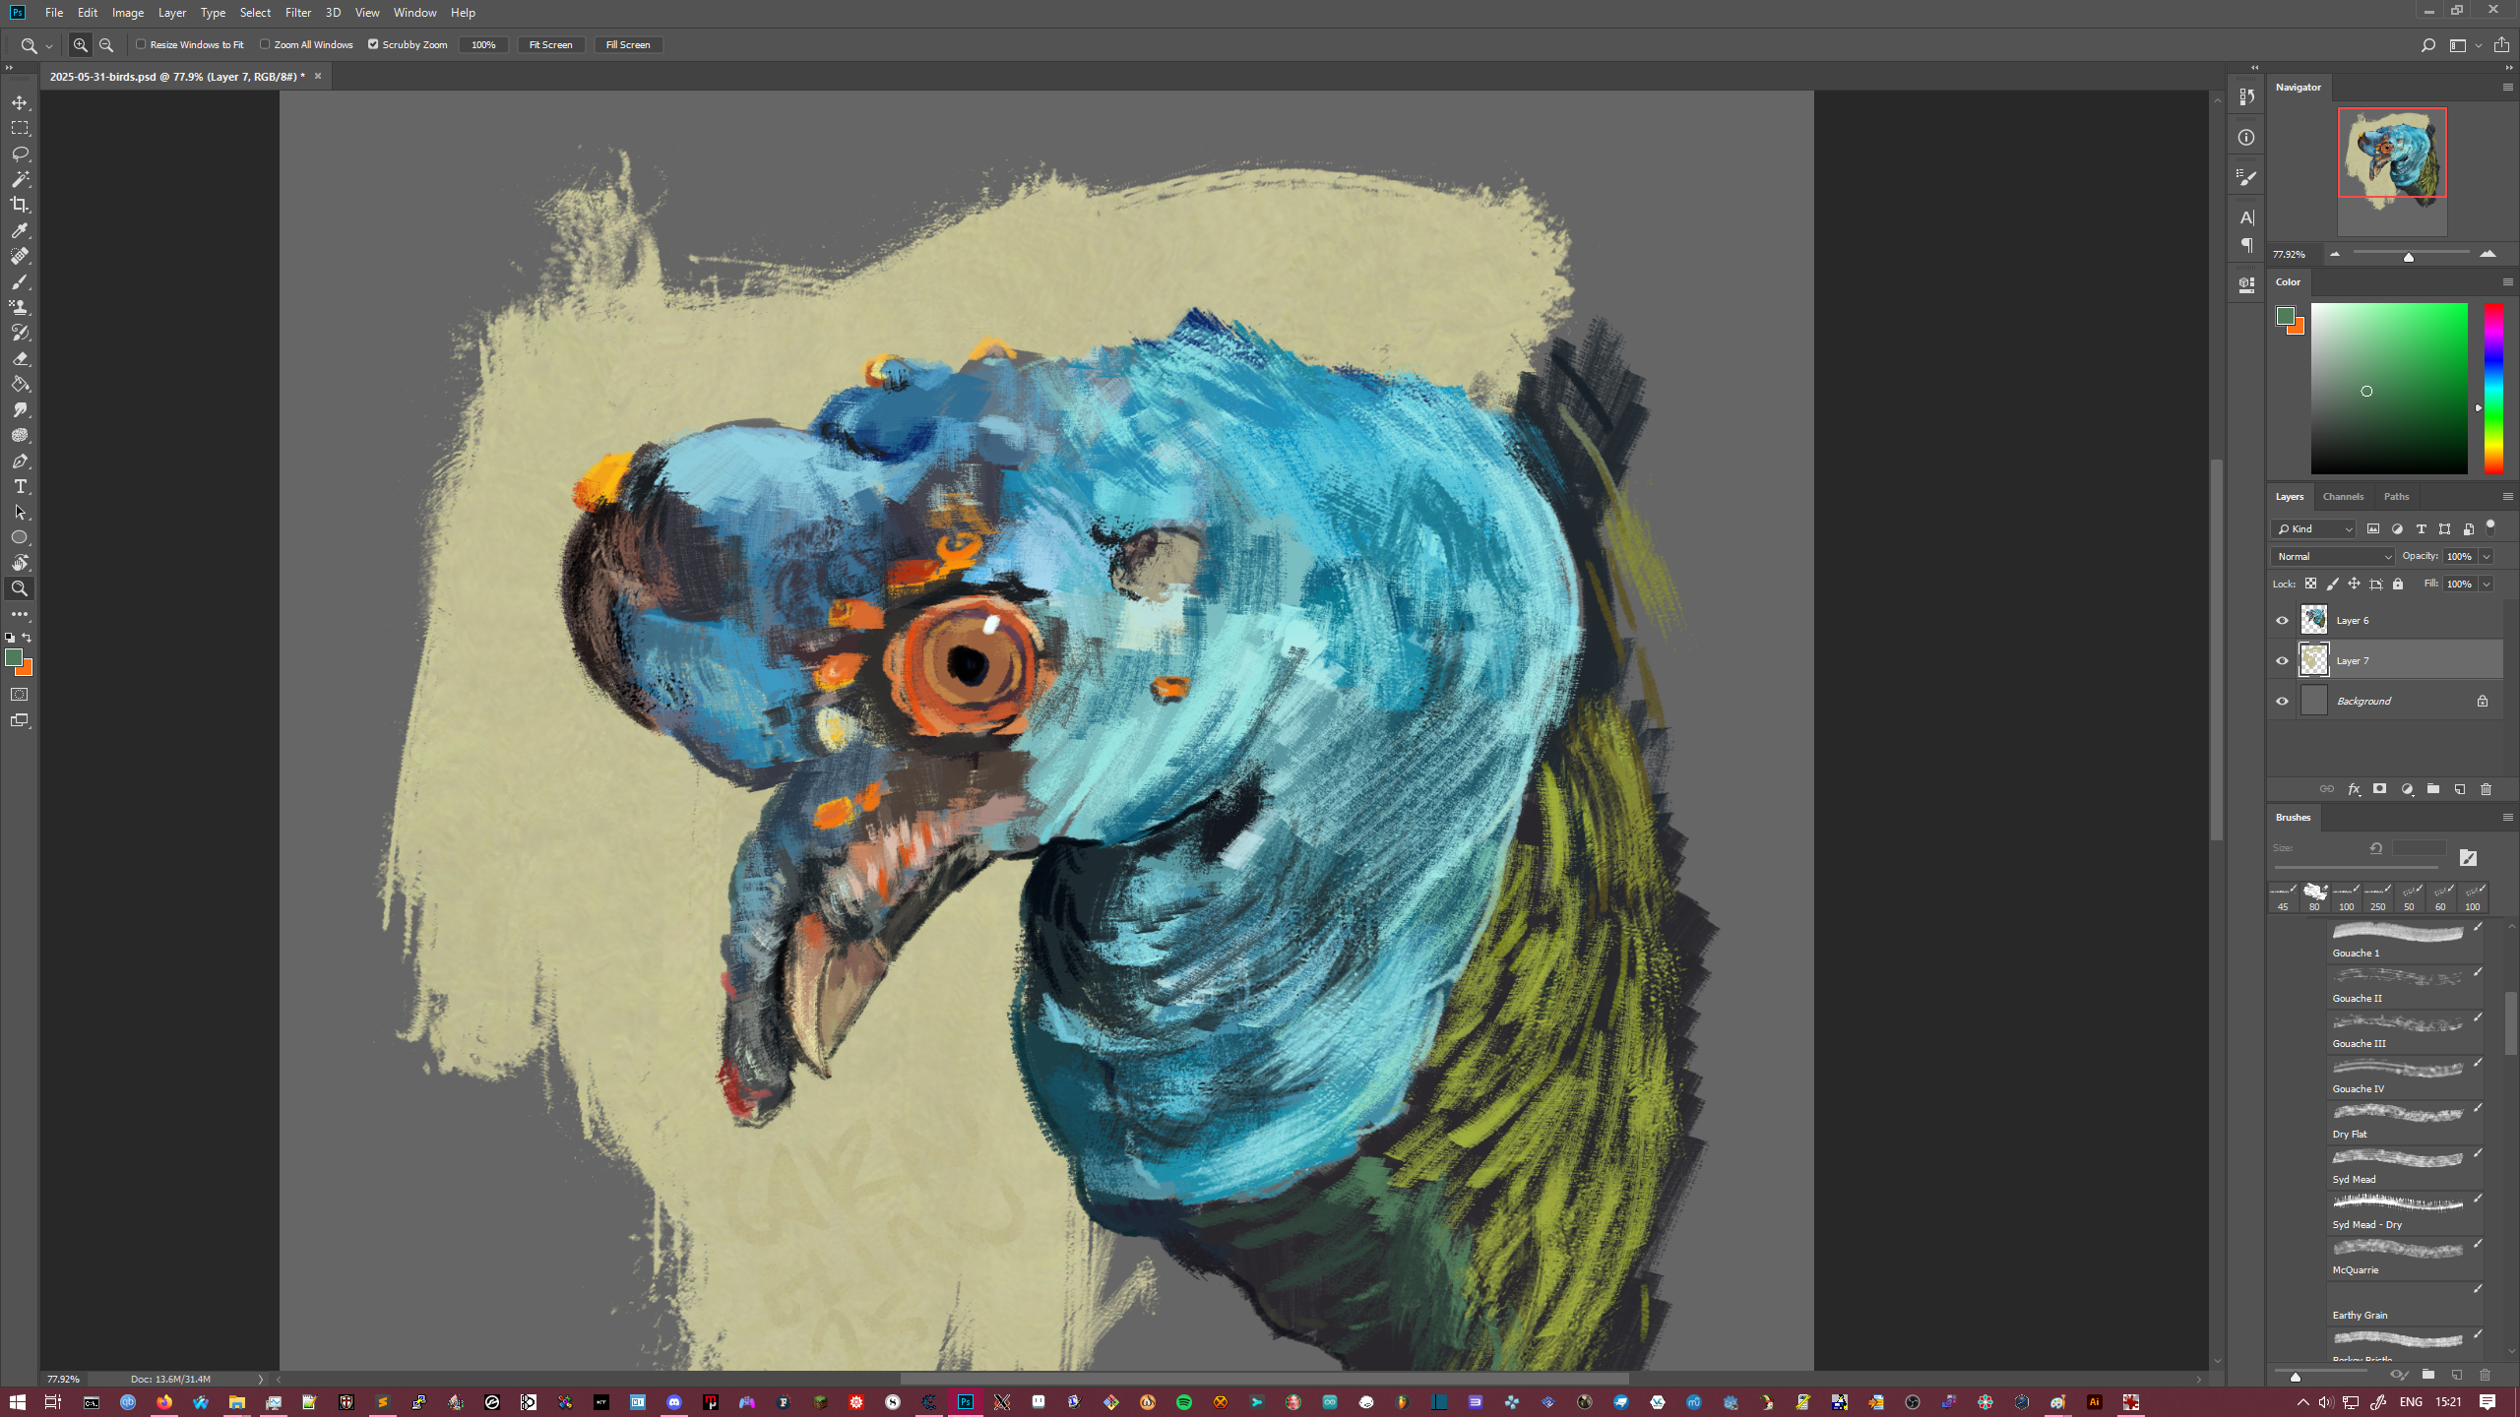This screenshot has height=1417, width=2520.
Task: Select the Crop tool
Action: [x=20, y=205]
